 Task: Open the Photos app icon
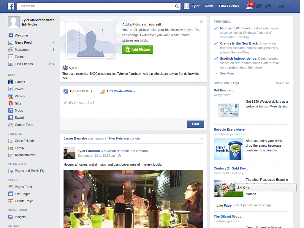coord(11,96)
